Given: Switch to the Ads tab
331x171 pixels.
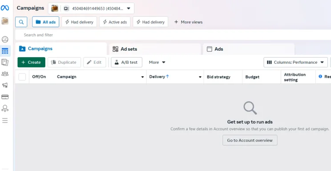Looking at the screenshot, I should pos(249,49).
